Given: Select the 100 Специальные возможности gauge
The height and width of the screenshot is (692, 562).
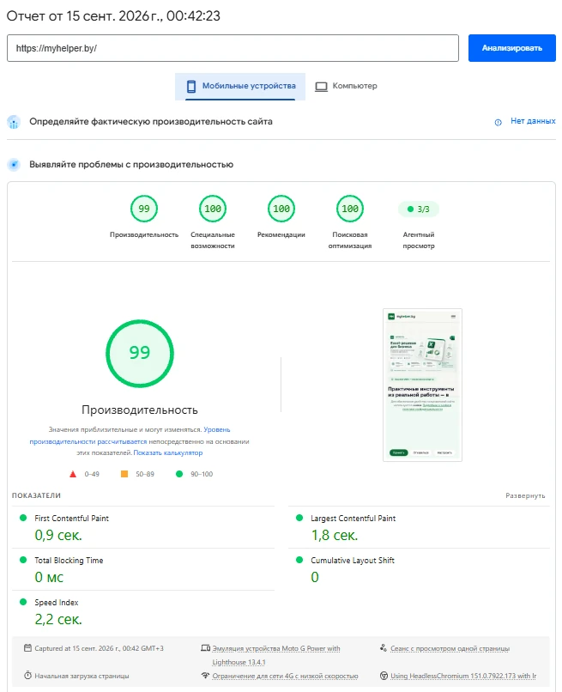Looking at the screenshot, I should click(213, 209).
